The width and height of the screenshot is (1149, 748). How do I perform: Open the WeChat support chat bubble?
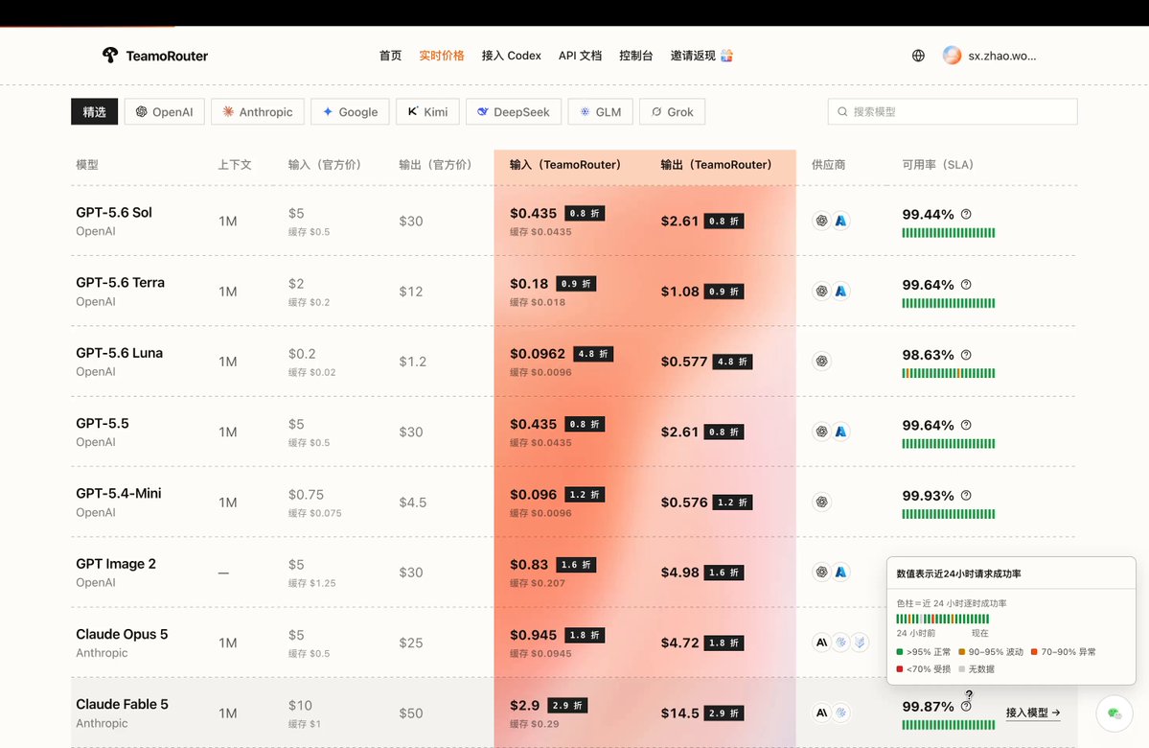[1115, 713]
